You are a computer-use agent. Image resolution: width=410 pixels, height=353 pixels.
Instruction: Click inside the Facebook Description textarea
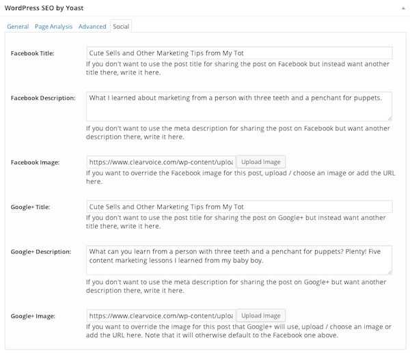click(239, 107)
